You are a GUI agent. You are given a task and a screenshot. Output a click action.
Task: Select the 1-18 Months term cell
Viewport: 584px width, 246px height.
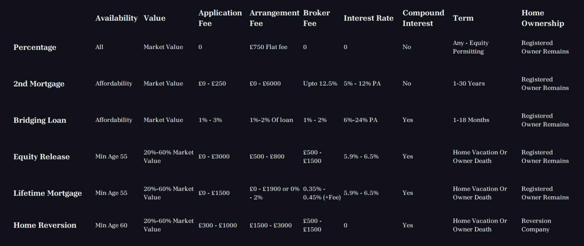tap(471, 120)
